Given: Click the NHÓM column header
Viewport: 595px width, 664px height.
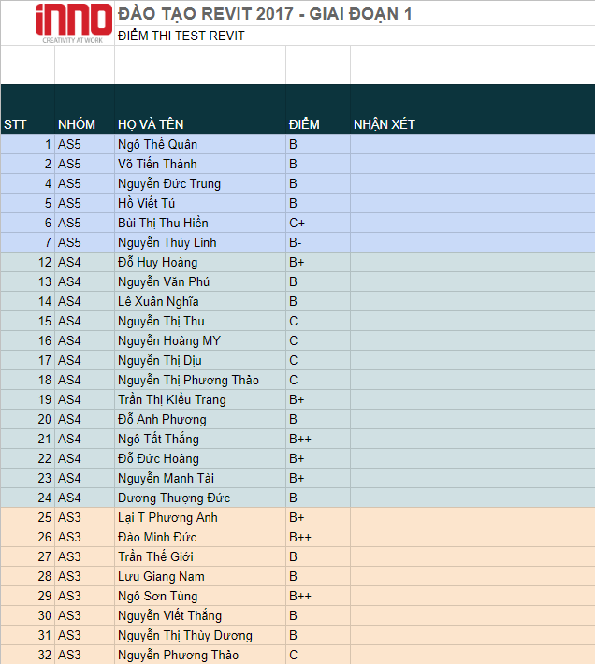Looking at the screenshot, I should pos(77,124).
